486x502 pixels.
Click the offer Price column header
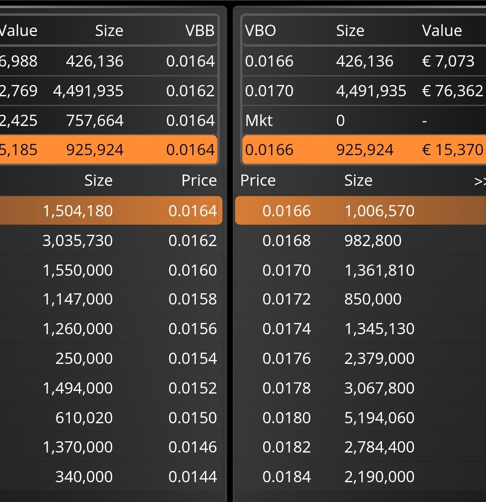pyautogui.click(x=258, y=180)
